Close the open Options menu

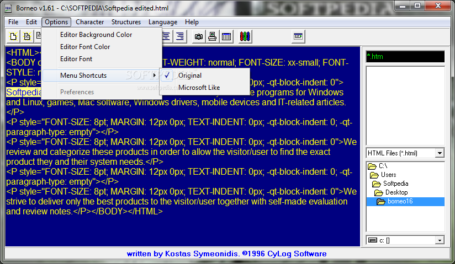pyautogui.click(x=56, y=22)
